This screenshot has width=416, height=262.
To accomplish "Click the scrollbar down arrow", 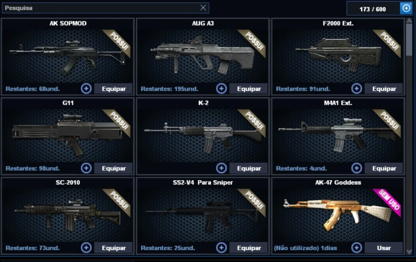I will 409,252.
